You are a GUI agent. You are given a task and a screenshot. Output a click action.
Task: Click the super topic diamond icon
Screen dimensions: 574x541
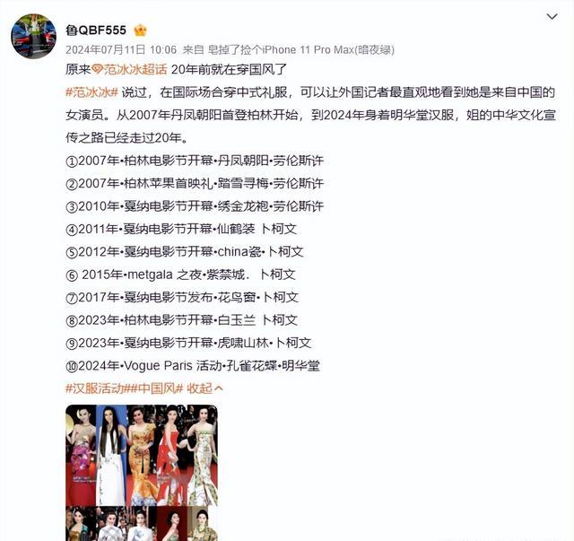(x=97, y=69)
